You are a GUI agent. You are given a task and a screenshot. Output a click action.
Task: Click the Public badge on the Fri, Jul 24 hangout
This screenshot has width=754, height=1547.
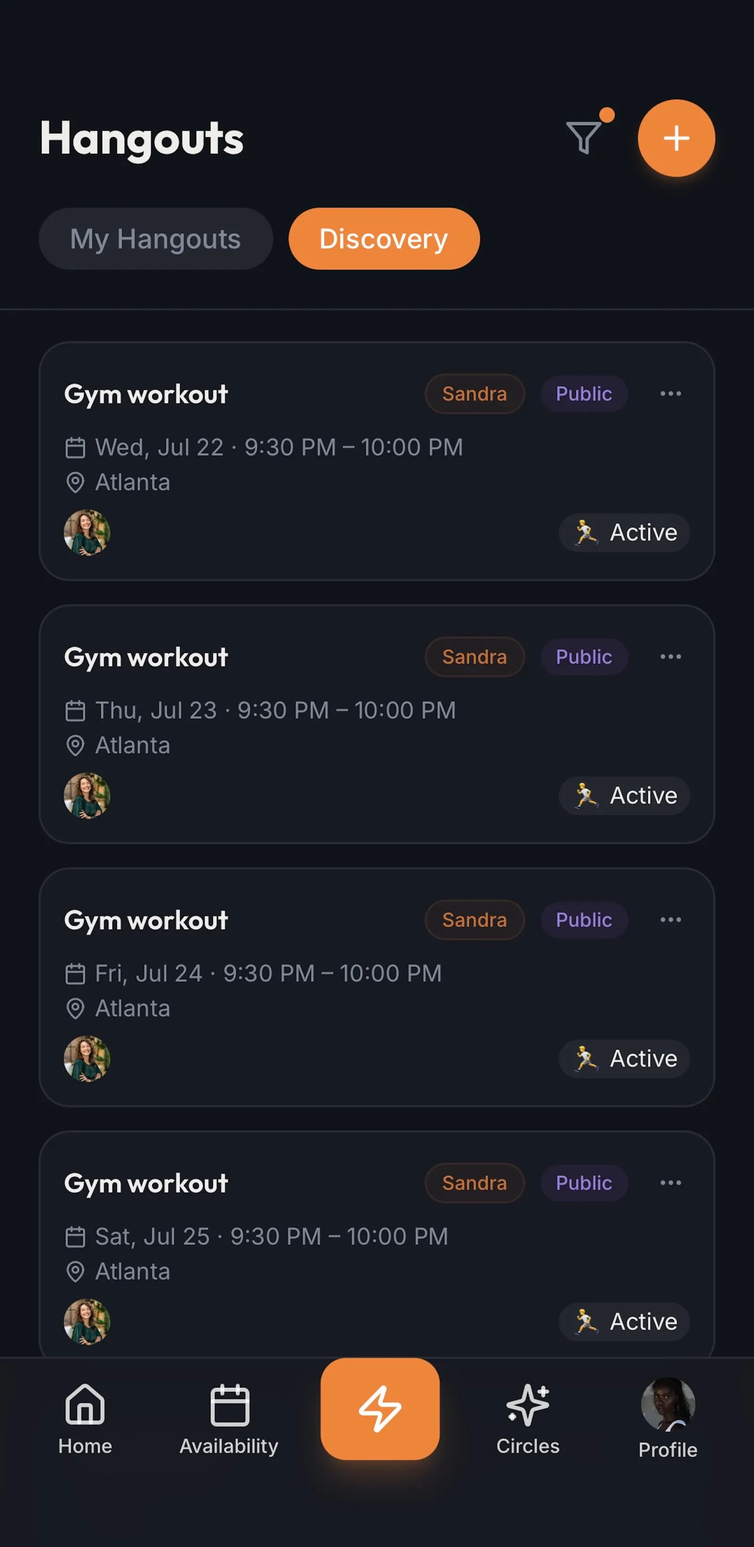pyautogui.click(x=584, y=919)
